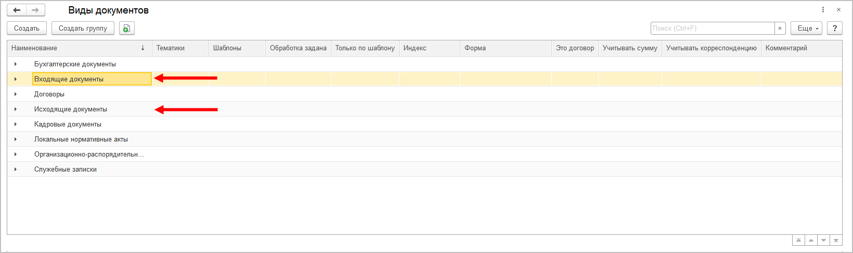The height and width of the screenshot is (253, 853).
Task: Click the green create-by-copy document icon
Action: point(126,29)
